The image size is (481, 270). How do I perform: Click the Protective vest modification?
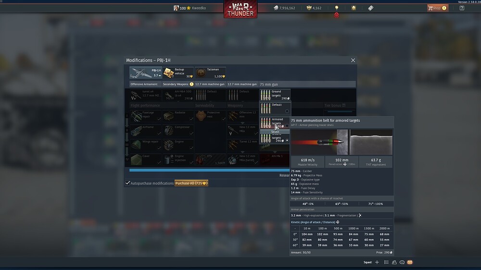click(211, 116)
